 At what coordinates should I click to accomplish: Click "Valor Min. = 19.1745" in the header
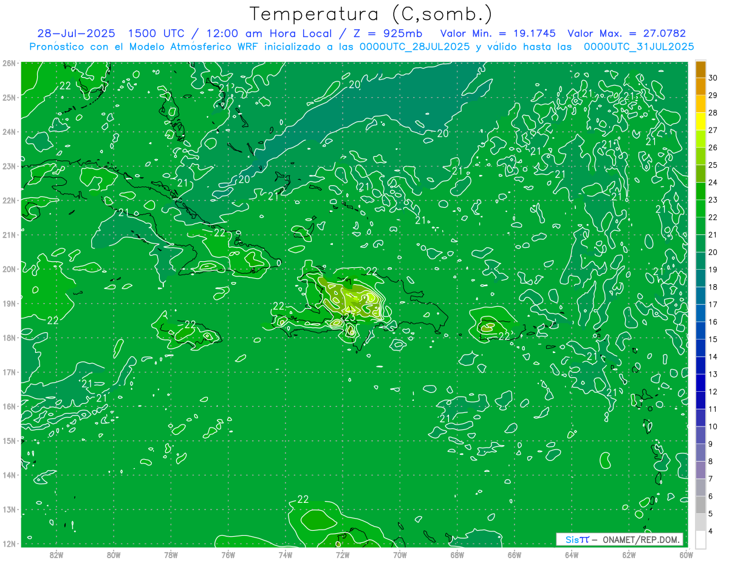(x=498, y=33)
